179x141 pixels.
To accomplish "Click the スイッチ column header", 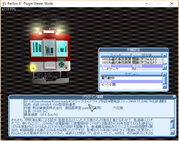I will click(x=116, y=55).
